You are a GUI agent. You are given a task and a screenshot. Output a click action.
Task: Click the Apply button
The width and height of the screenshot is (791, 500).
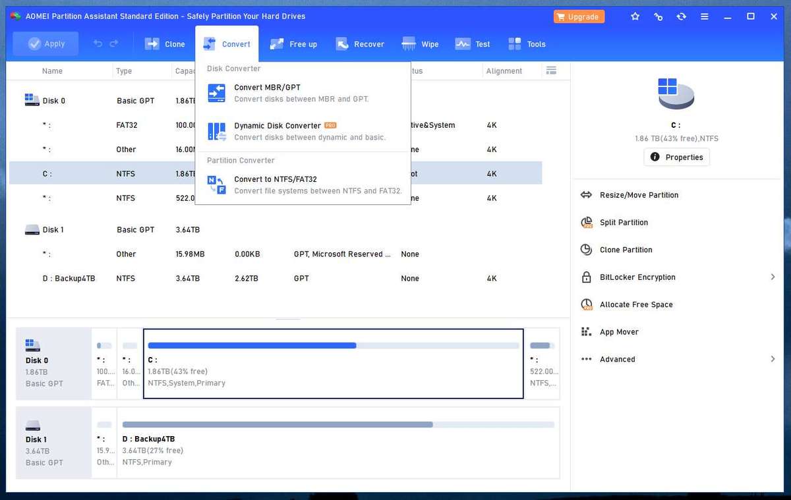[45, 44]
